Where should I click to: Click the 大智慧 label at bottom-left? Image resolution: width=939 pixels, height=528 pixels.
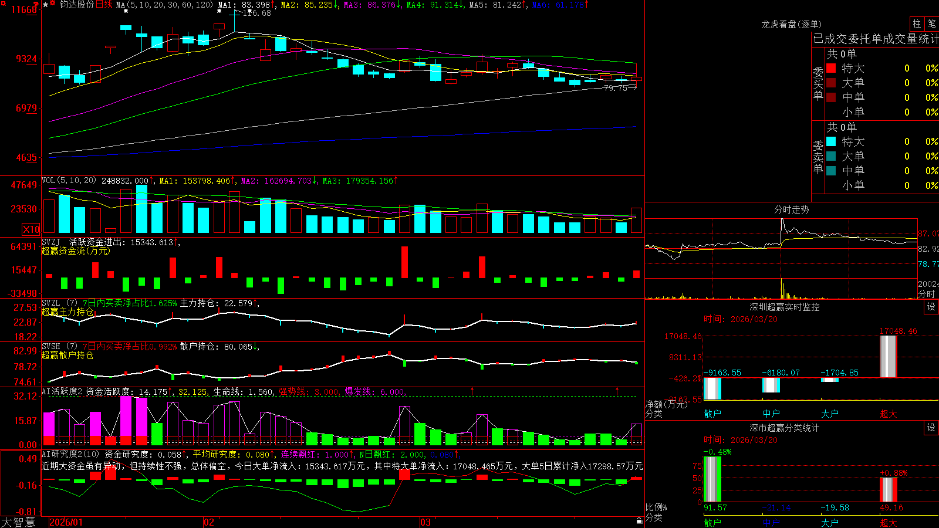point(18,522)
